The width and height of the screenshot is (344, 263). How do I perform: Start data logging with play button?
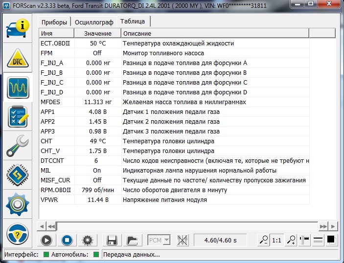point(46,240)
